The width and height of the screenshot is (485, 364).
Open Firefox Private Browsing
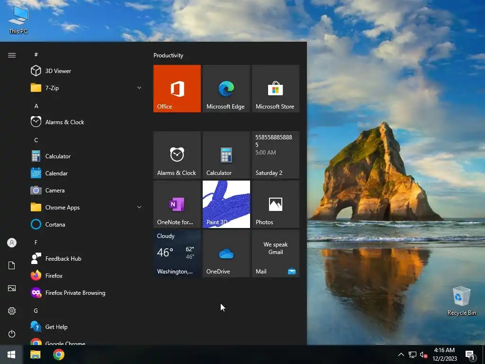[x=87, y=292]
